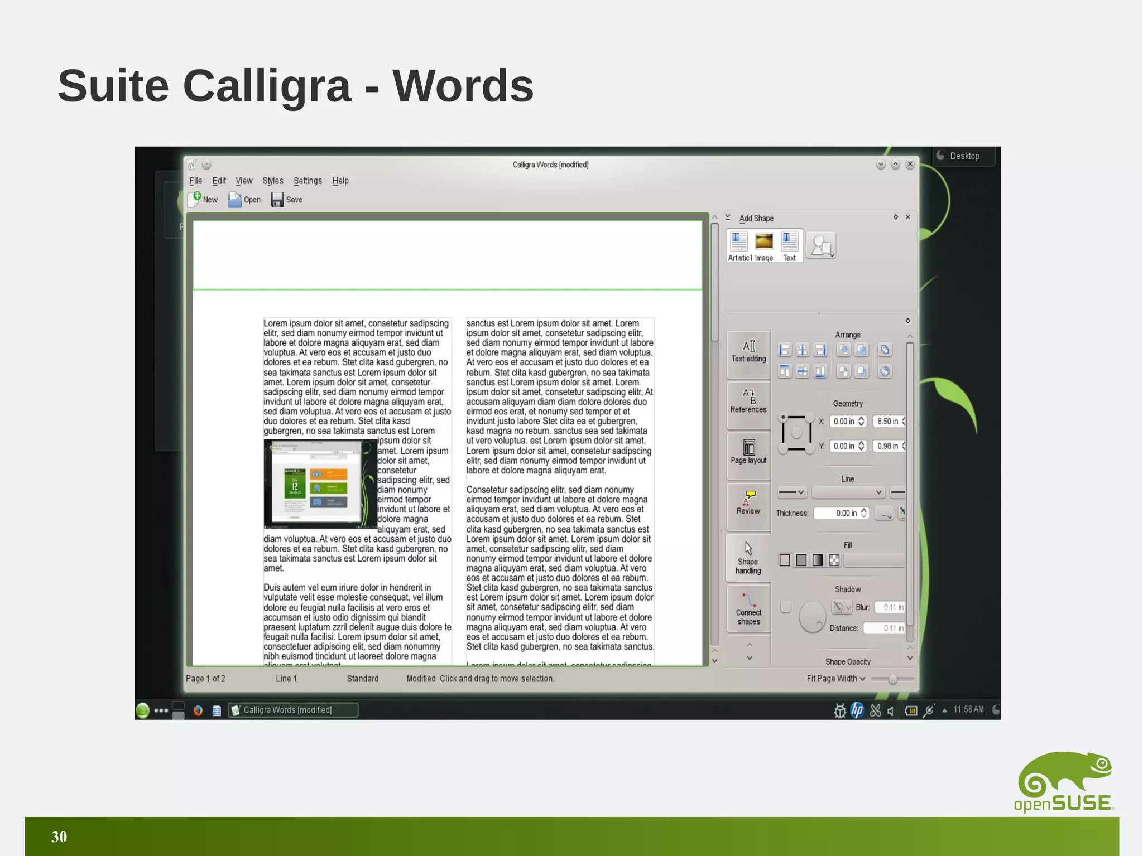
Task: Click the Open toolbar button
Action: 244,200
